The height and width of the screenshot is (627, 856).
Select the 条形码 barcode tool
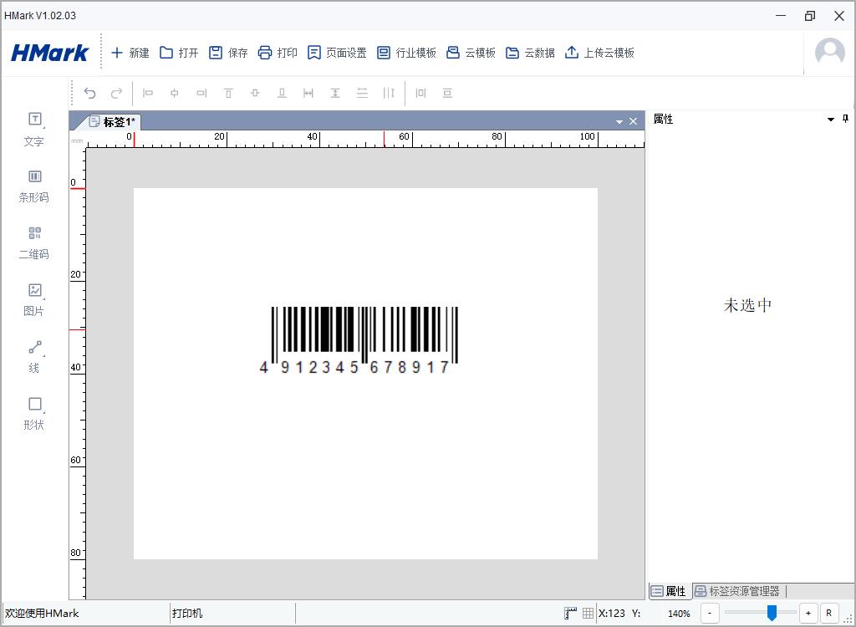33,186
